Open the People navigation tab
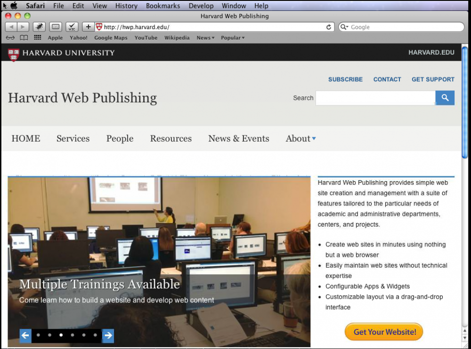This screenshot has height=349, width=471. (x=120, y=138)
